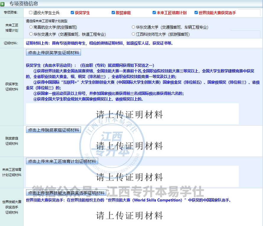The width and height of the screenshot is (263, 226).
Task: Click 点击上传未来工匠培育计划证明材料 button
Action: pos(62,161)
